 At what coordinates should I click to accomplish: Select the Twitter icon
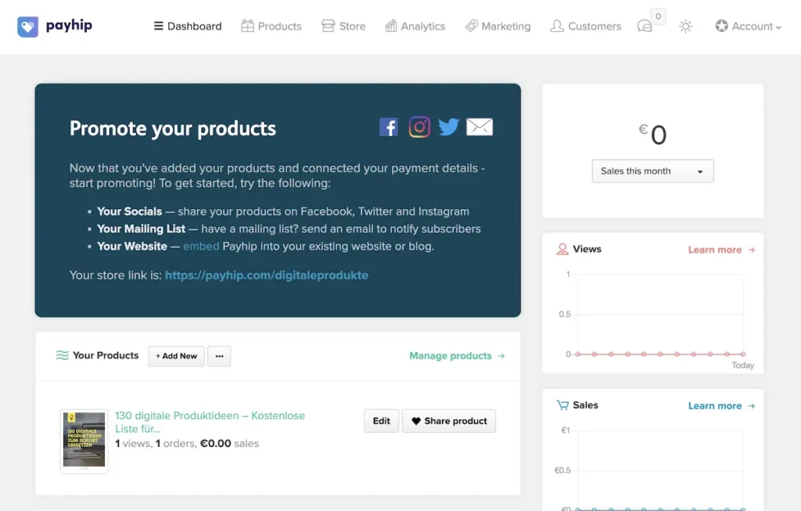tap(449, 127)
